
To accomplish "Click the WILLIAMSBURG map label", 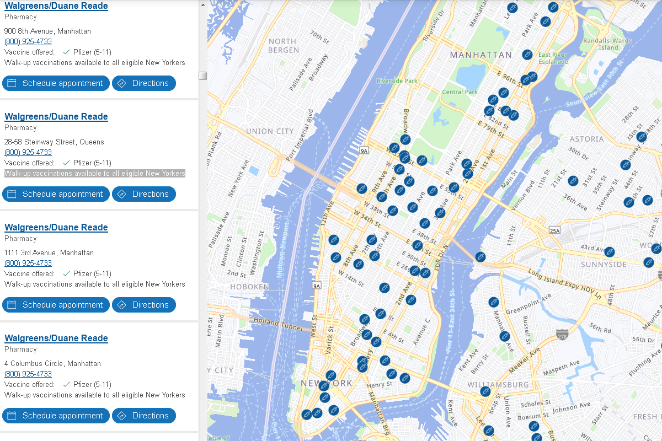I will click(498, 384).
